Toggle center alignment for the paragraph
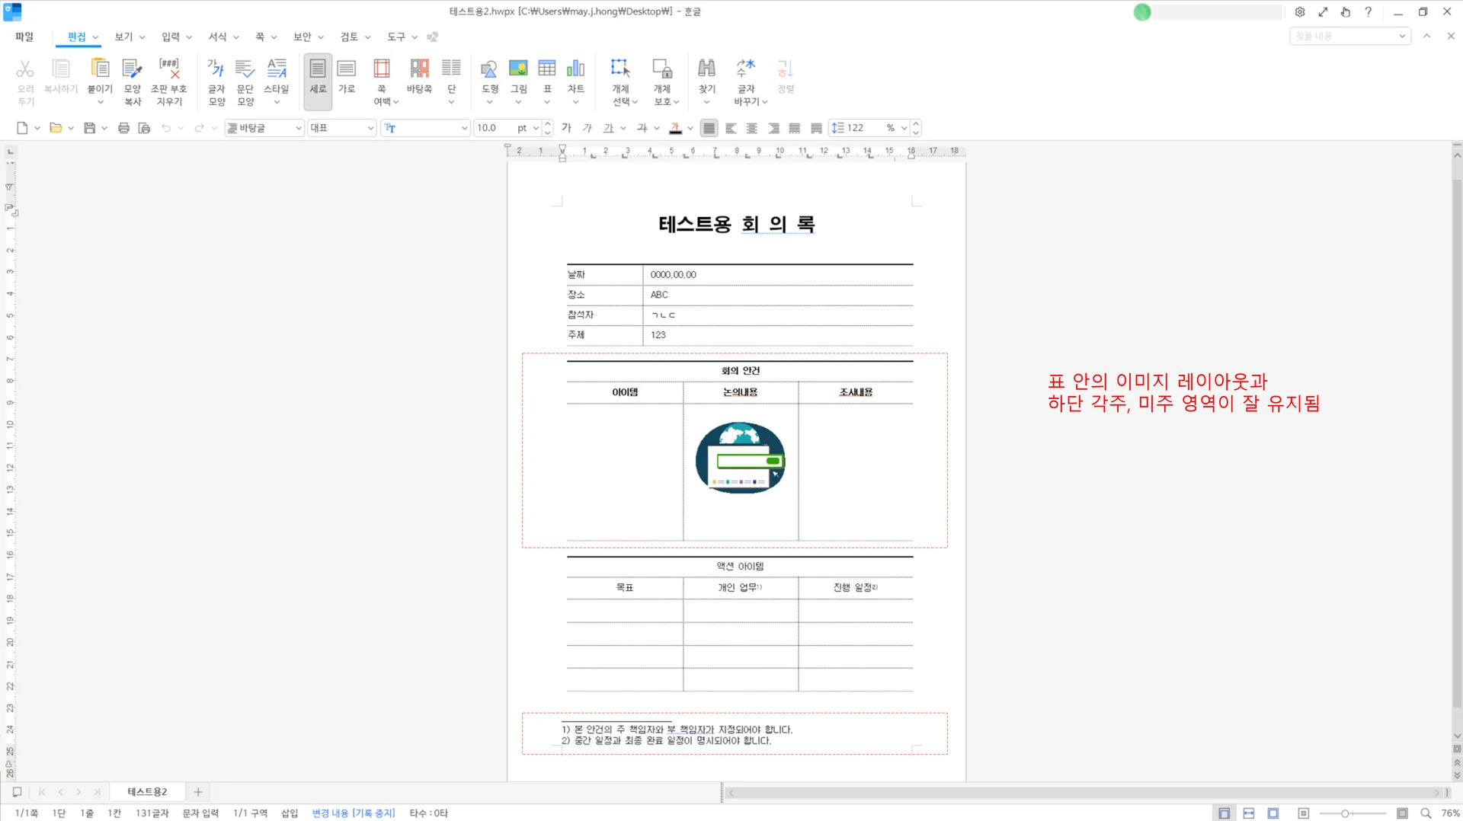The height and width of the screenshot is (821, 1463). [752, 128]
